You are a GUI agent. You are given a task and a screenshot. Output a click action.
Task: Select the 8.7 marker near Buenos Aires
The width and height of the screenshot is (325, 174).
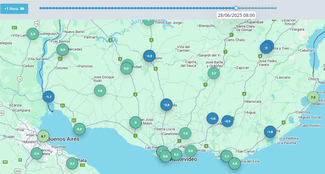pos(43,136)
